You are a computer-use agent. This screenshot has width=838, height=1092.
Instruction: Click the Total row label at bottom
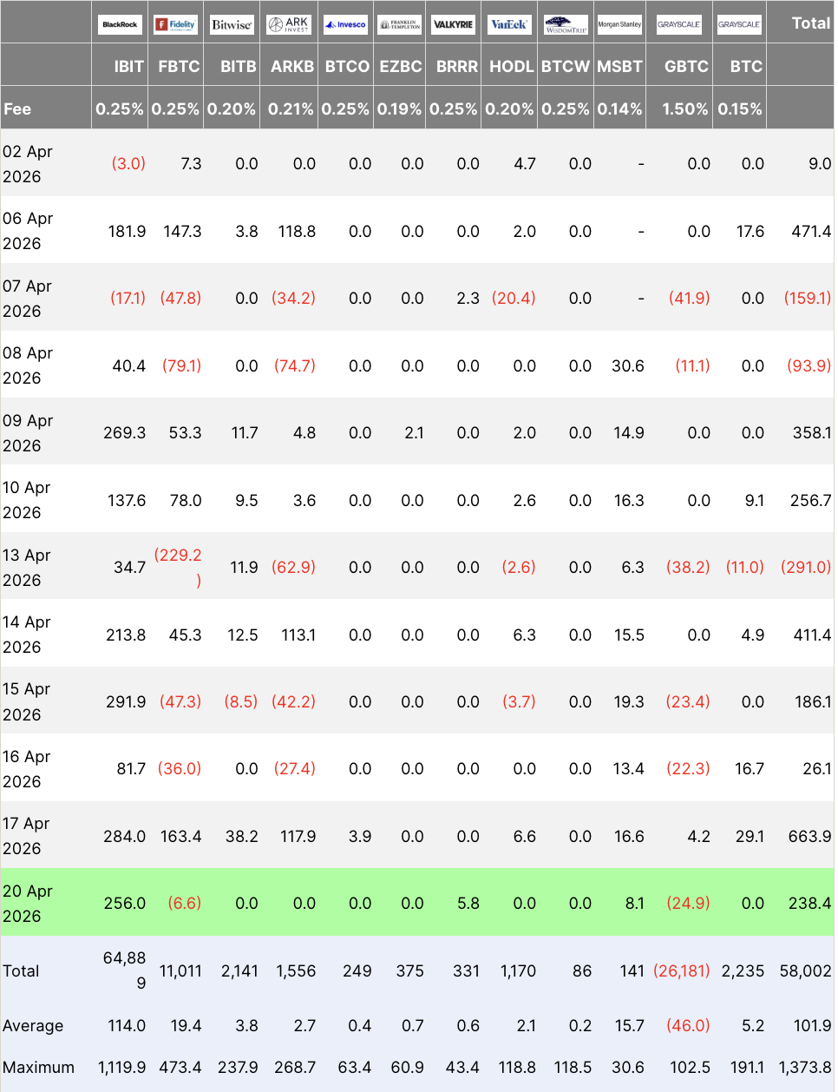(20, 971)
